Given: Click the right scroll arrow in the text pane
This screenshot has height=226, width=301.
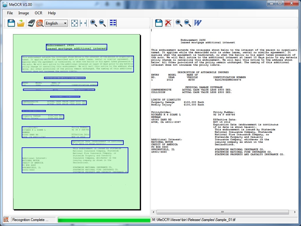Looking at the screenshot, I should click(295, 212).
